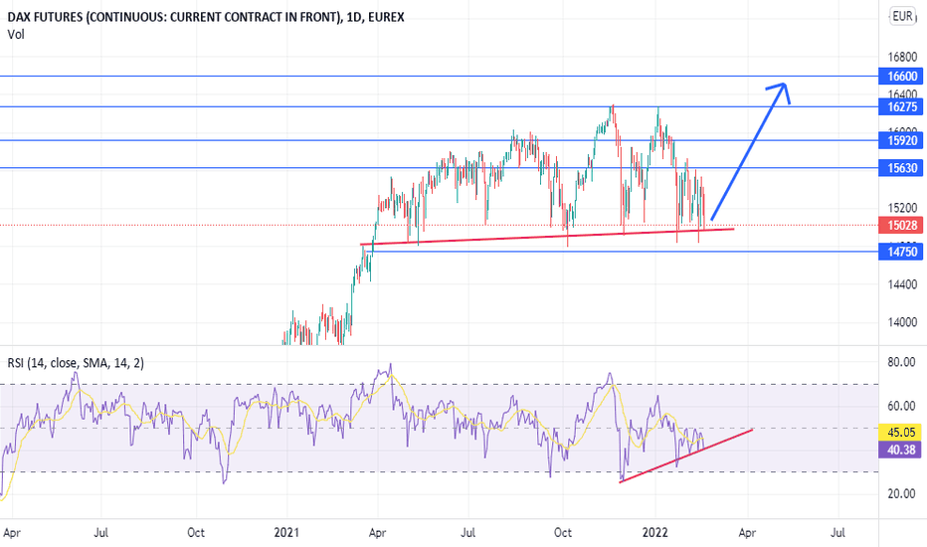Select the DAX Futures chart title
Screen dimensions: 927x547
[206, 17]
